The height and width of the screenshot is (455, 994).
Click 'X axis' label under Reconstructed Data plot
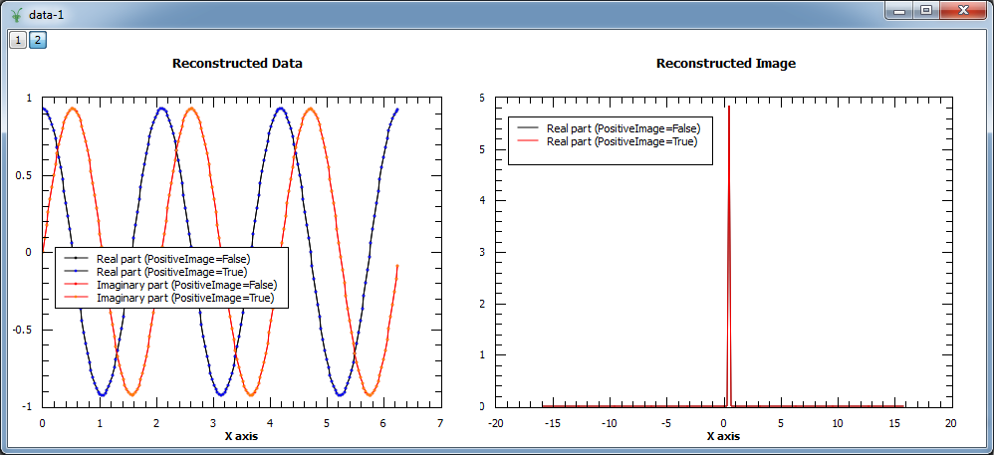point(241,437)
